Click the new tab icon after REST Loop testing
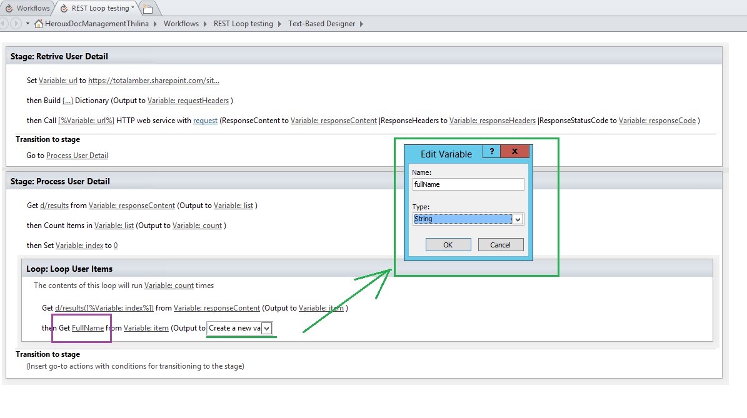 (148, 9)
